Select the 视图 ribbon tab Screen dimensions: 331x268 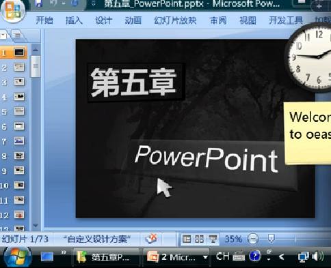(x=248, y=20)
